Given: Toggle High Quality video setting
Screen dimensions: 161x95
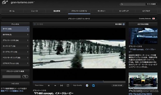Looking at the screenshot, I should coord(77,85).
